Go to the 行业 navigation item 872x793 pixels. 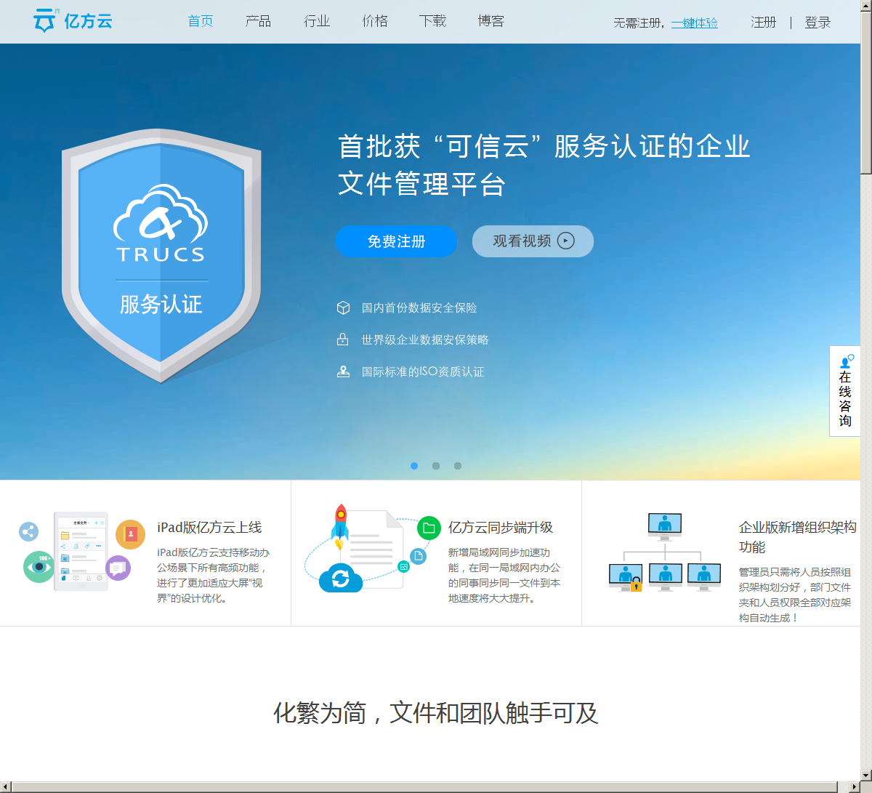(317, 21)
